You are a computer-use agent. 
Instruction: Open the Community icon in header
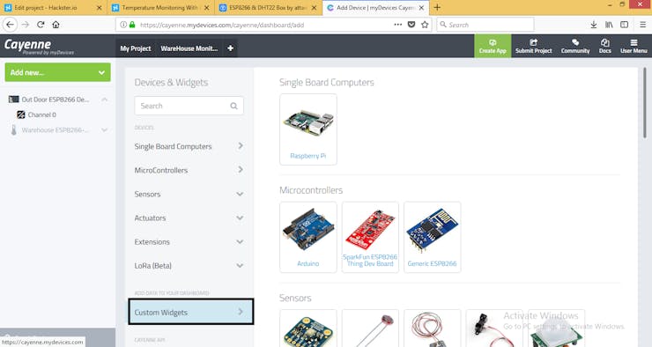(575, 42)
